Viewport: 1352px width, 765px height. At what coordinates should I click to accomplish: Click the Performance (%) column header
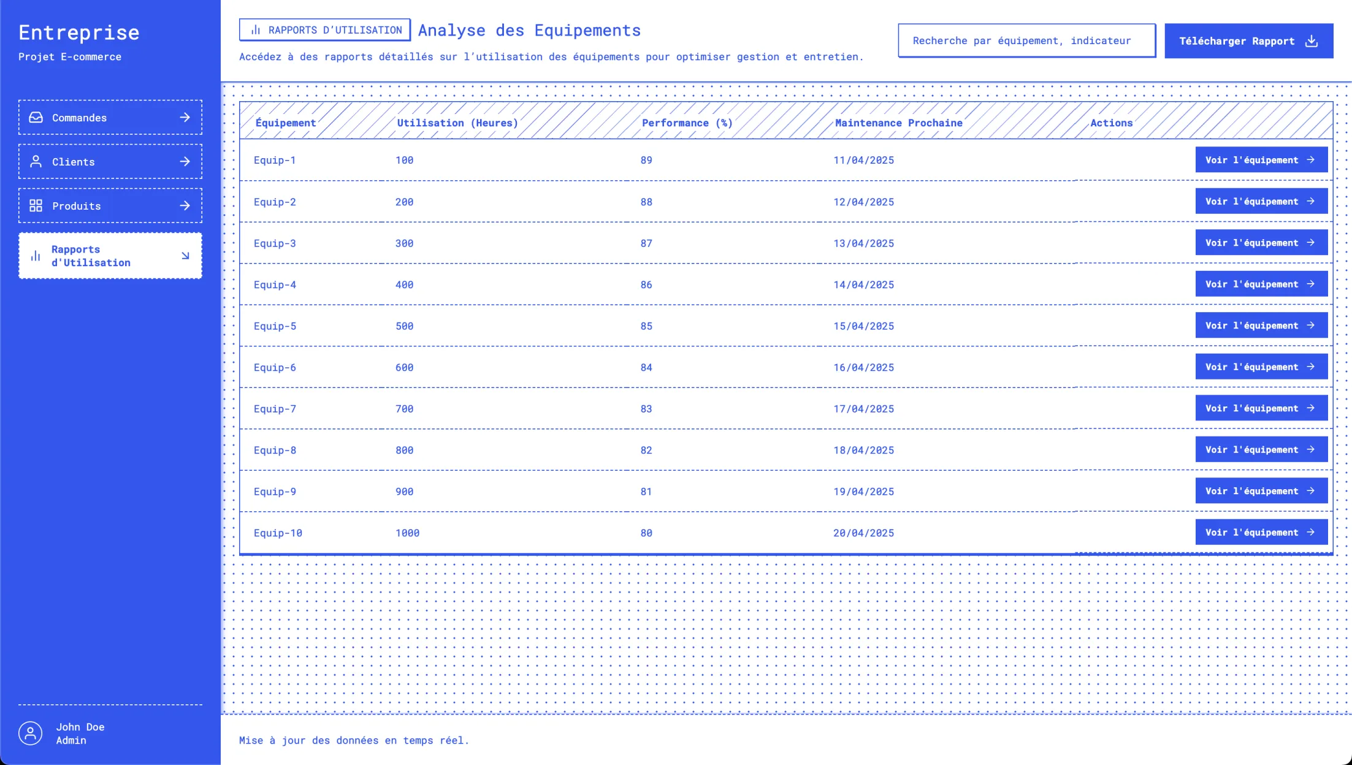tap(687, 123)
